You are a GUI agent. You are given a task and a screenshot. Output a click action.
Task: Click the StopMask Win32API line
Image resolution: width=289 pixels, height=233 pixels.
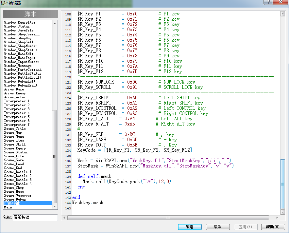coord(156,166)
